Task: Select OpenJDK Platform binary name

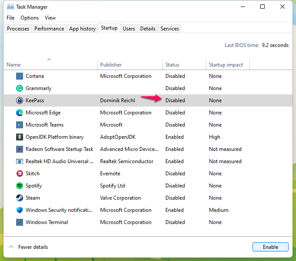Action: point(54,137)
